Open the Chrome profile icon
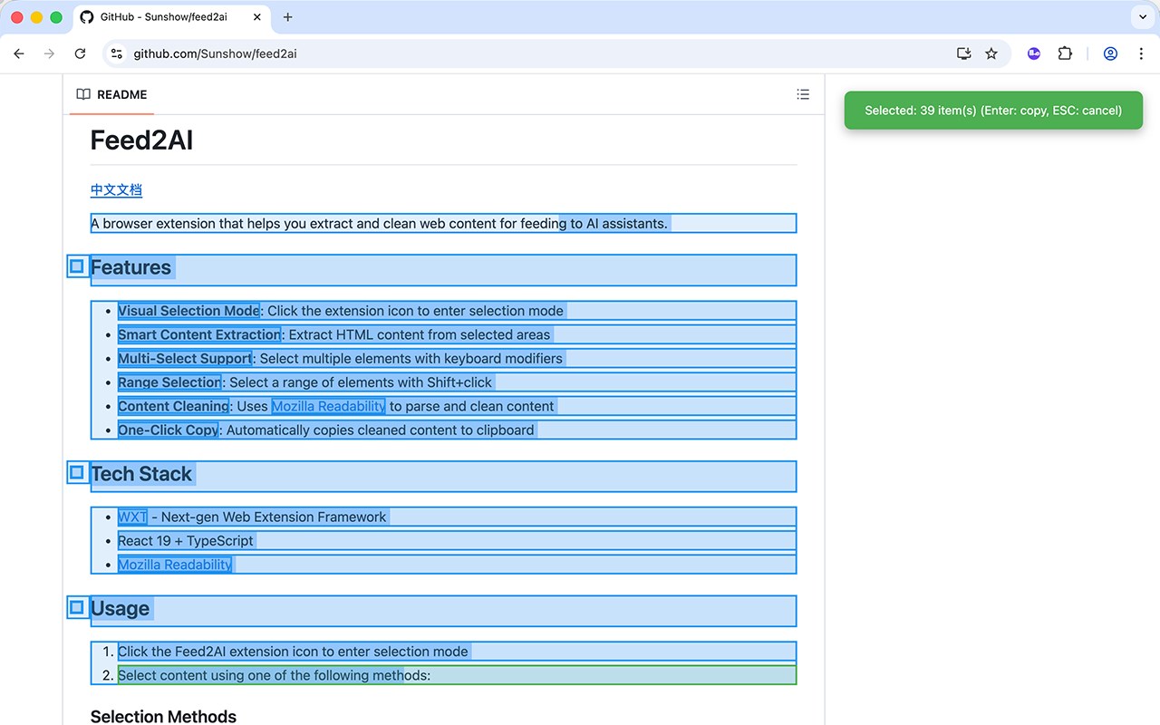The width and height of the screenshot is (1160, 725). pos(1110,53)
